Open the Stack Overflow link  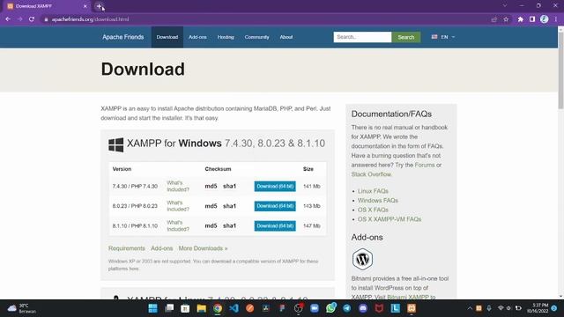371,174
